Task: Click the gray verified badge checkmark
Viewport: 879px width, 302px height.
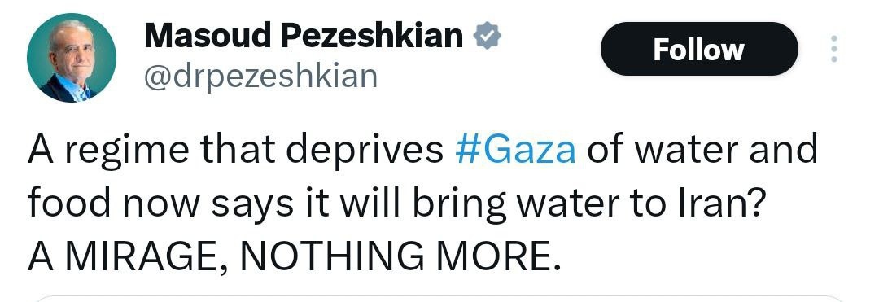Action: coord(488,37)
